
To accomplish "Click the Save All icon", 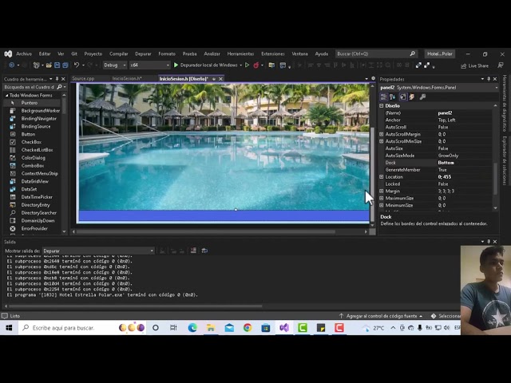I will (65, 65).
